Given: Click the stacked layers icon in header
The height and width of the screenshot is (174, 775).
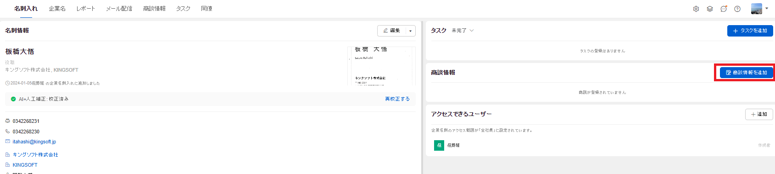Looking at the screenshot, I should tap(710, 9).
